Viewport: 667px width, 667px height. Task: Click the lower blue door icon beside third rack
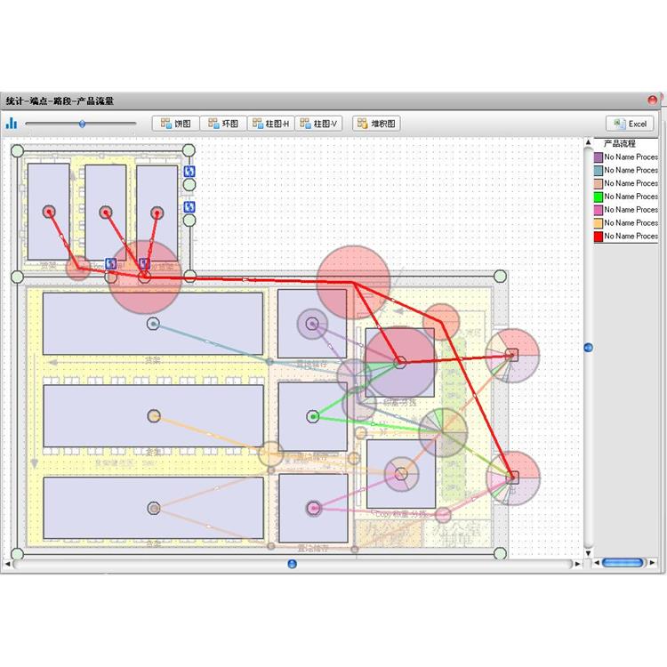click(189, 207)
